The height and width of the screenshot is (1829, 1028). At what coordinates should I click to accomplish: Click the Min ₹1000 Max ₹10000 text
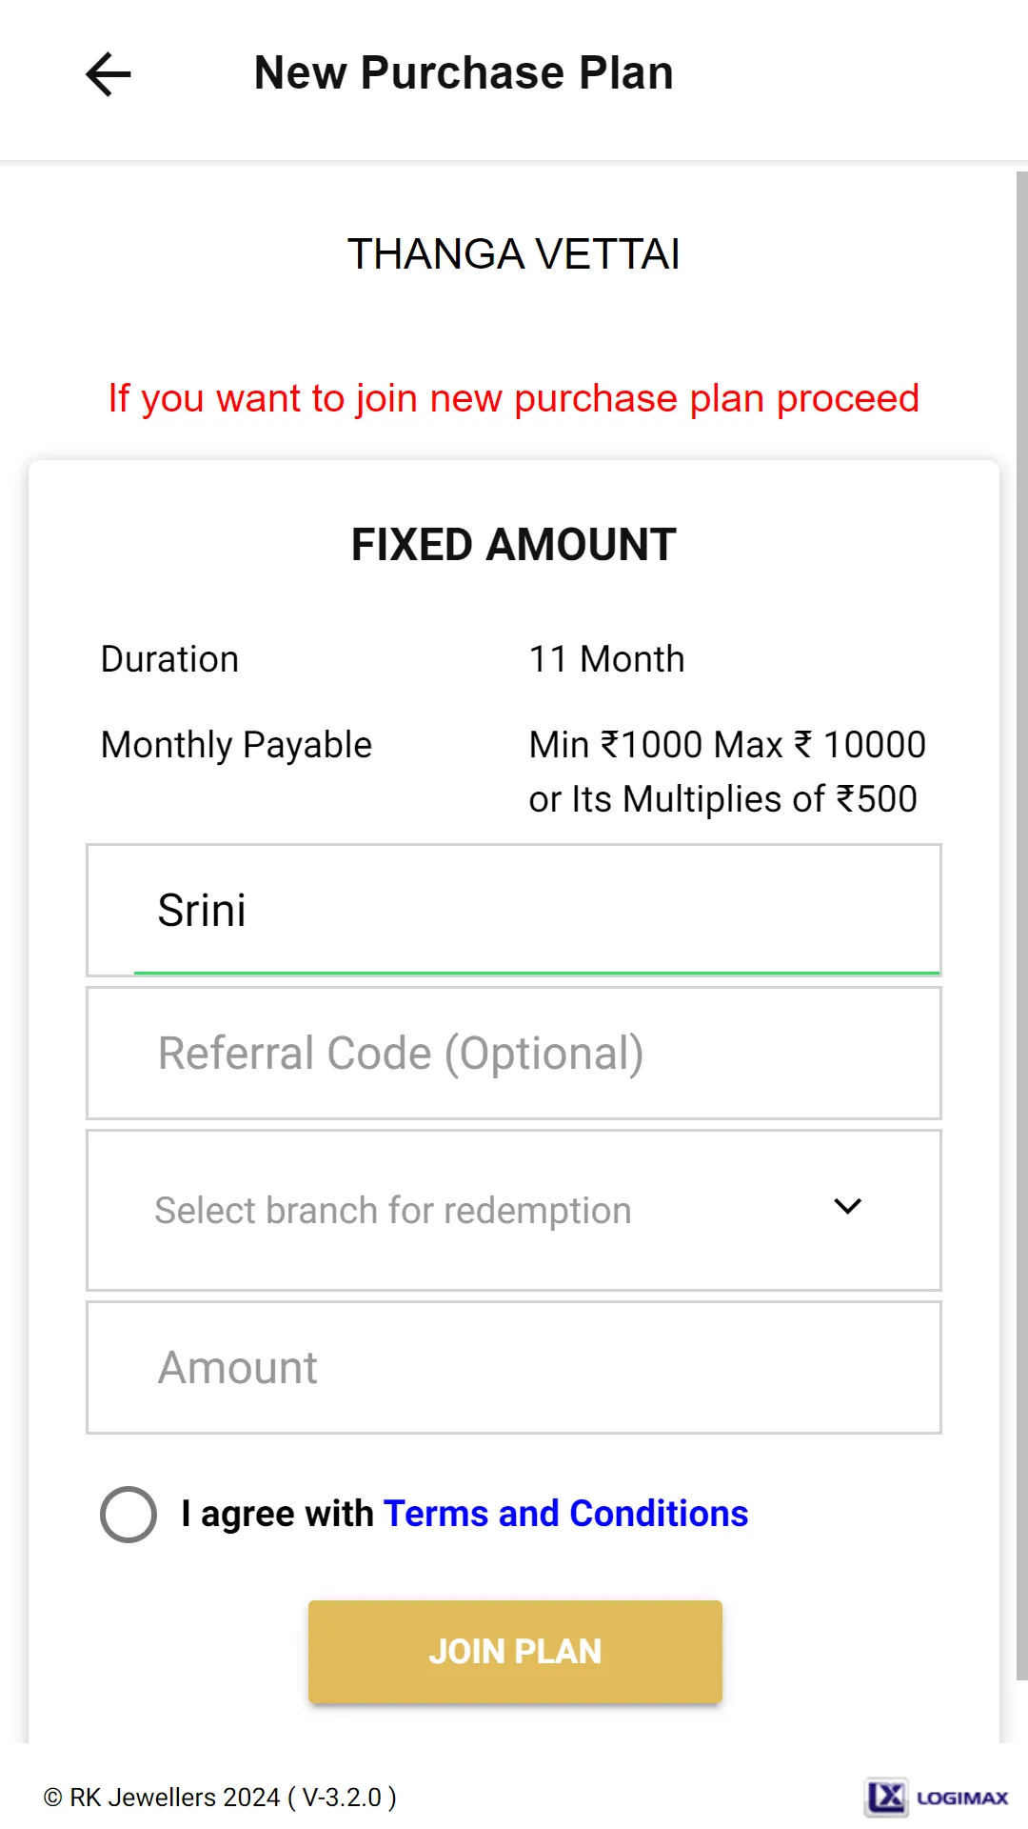click(x=727, y=745)
